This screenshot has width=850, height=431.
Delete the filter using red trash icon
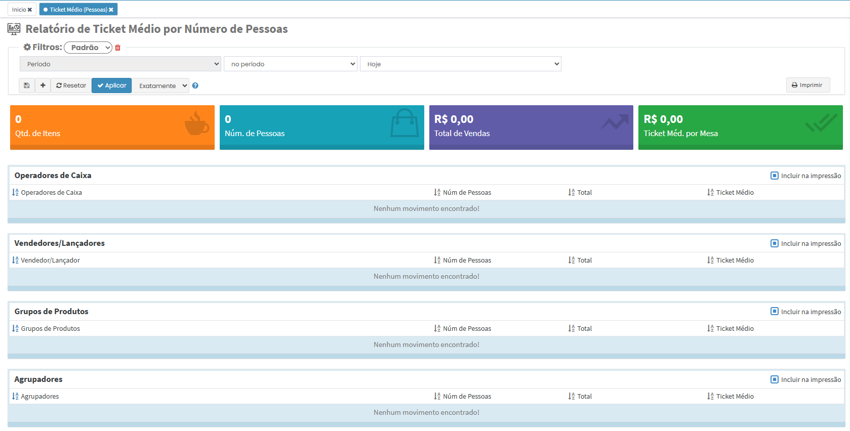point(118,48)
